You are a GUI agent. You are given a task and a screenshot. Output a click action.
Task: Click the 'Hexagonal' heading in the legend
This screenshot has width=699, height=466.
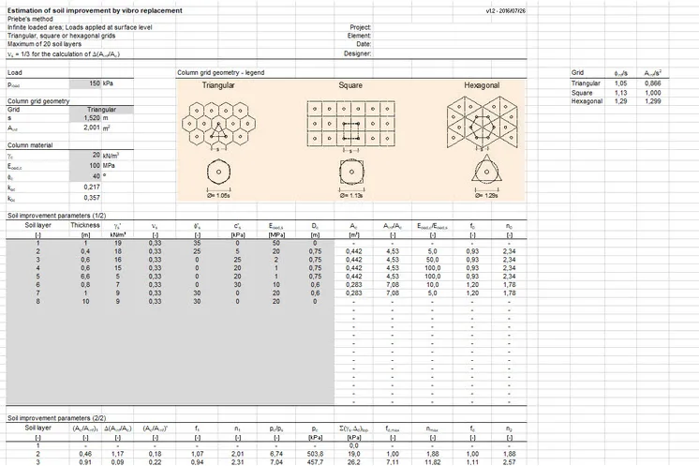[x=482, y=85]
